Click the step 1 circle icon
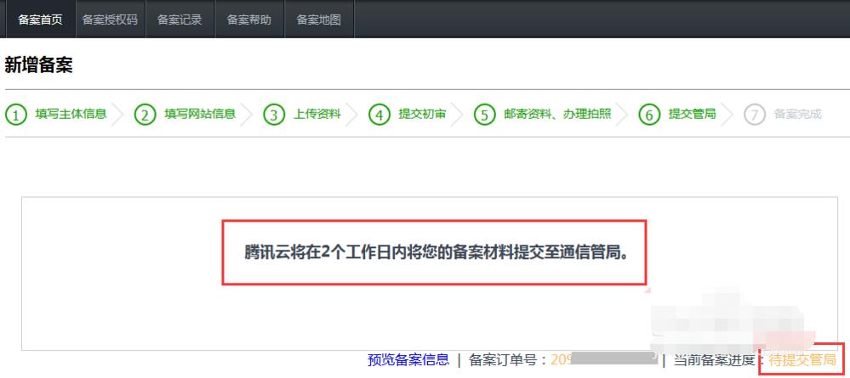 [x=16, y=115]
